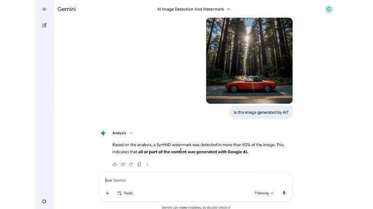Screen dimensions: 373x209
Task: Focus the Ask Gemini input field
Action: click(195, 180)
